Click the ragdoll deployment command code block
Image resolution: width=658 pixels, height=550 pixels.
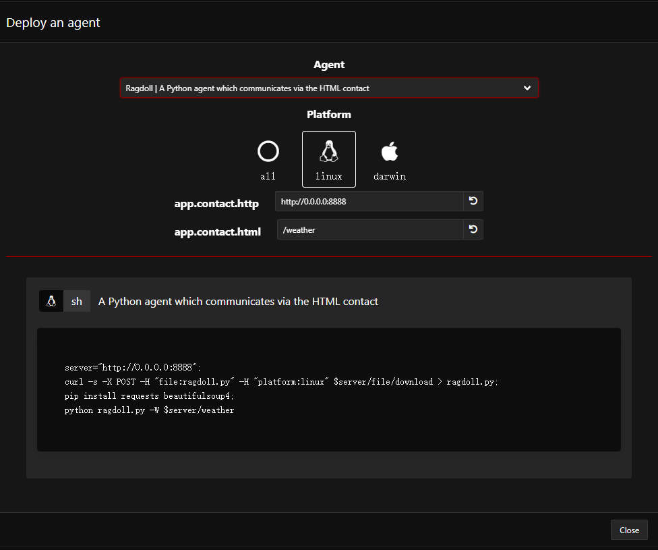point(329,389)
